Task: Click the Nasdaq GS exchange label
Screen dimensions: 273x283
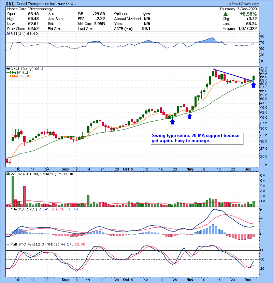Action: [x=67, y=4]
